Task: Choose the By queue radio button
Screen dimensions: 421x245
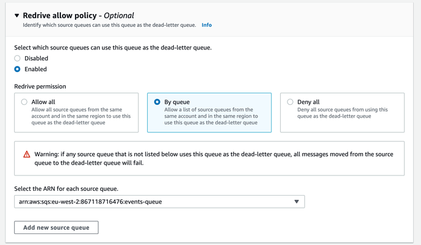Action: pyautogui.click(x=157, y=102)
